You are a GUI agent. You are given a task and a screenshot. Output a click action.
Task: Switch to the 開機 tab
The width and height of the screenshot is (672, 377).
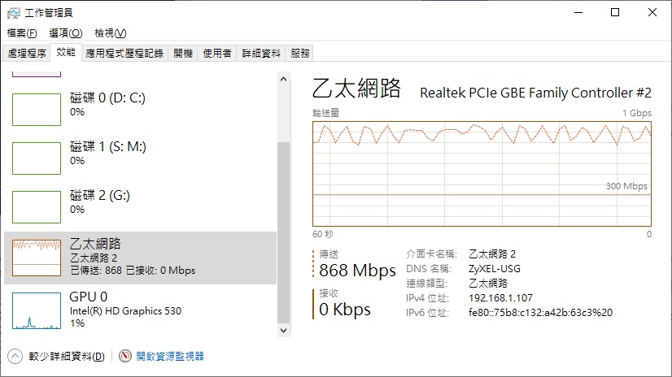click(x=183, y=53)
